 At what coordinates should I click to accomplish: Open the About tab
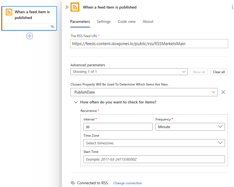click(x=148, y=21)
